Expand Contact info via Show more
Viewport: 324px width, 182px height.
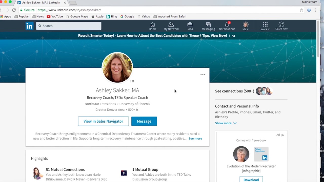(x=226, y=123)
